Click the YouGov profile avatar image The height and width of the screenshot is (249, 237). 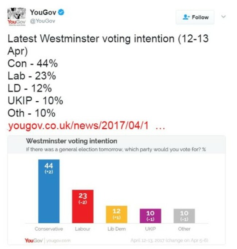pos(16,16)
